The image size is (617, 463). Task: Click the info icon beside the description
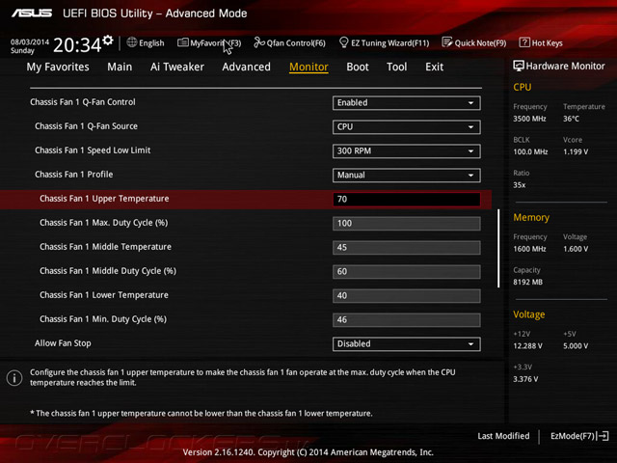pyautogui.click(x=14, y=378)
